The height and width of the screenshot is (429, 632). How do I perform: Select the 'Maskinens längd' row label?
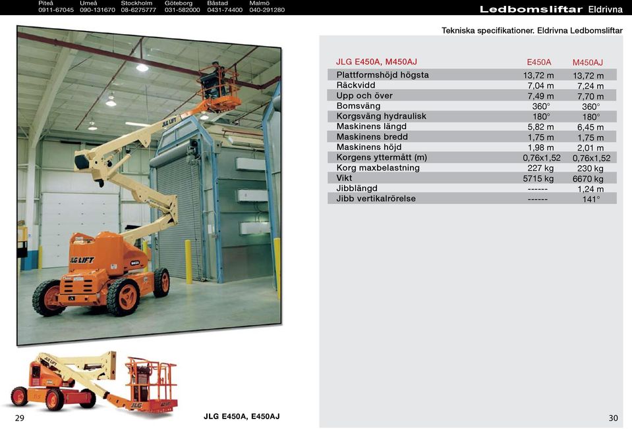372,126
